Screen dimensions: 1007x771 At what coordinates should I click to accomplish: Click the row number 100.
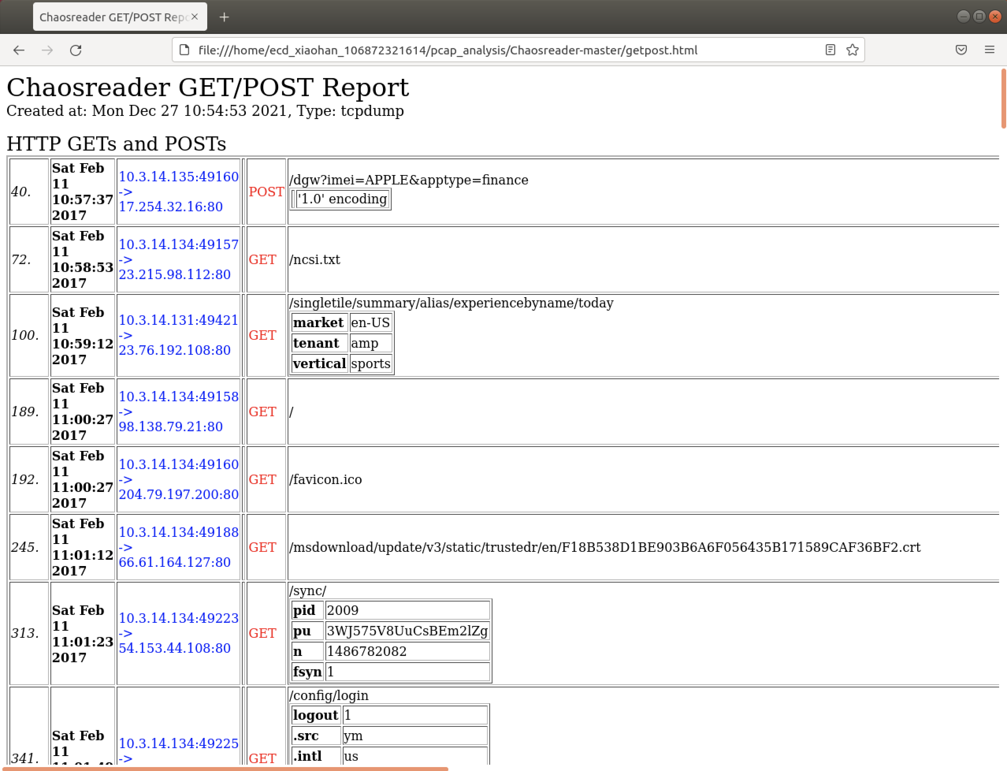tap(25, 335)
